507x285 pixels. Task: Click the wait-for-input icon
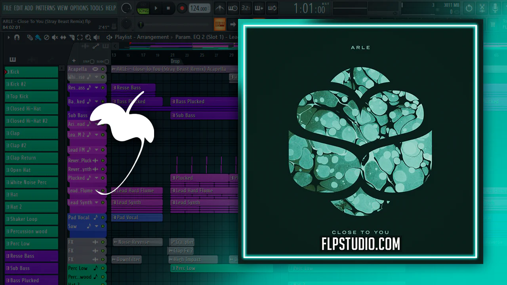(233, 8)
